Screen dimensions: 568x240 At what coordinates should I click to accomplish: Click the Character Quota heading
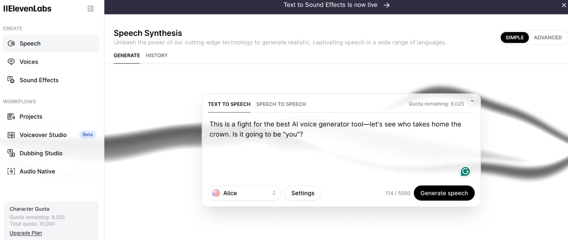30,209
